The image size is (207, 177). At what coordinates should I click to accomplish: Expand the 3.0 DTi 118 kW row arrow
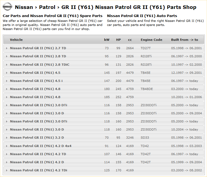(x=6, y=121)
